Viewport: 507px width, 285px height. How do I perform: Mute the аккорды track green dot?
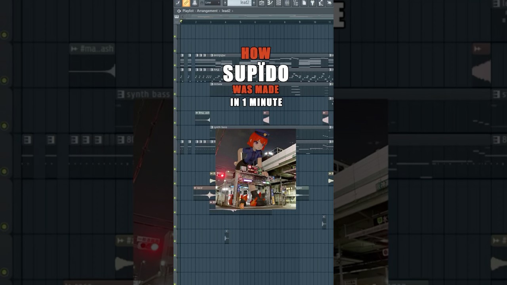click(175, 65)
